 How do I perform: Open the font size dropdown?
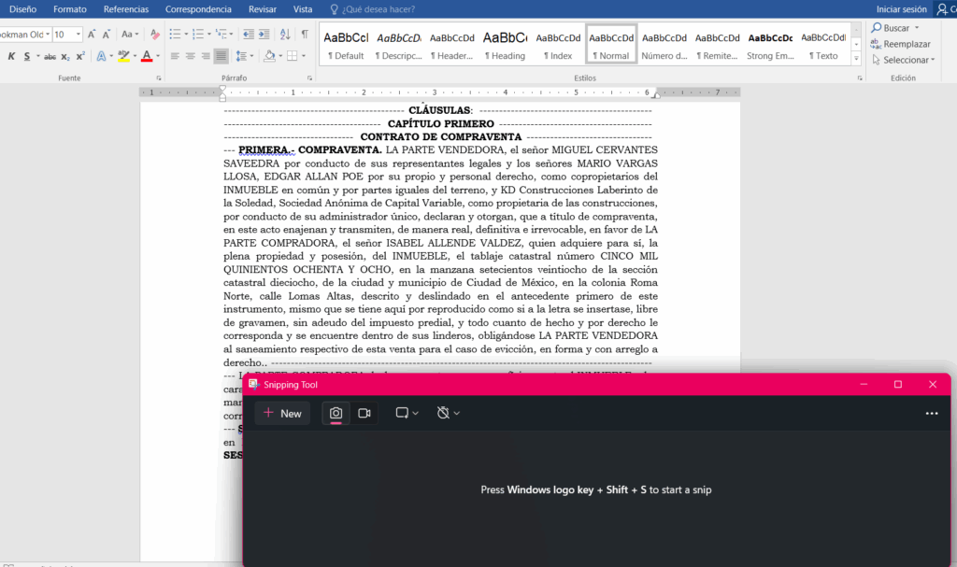(78, 35)
